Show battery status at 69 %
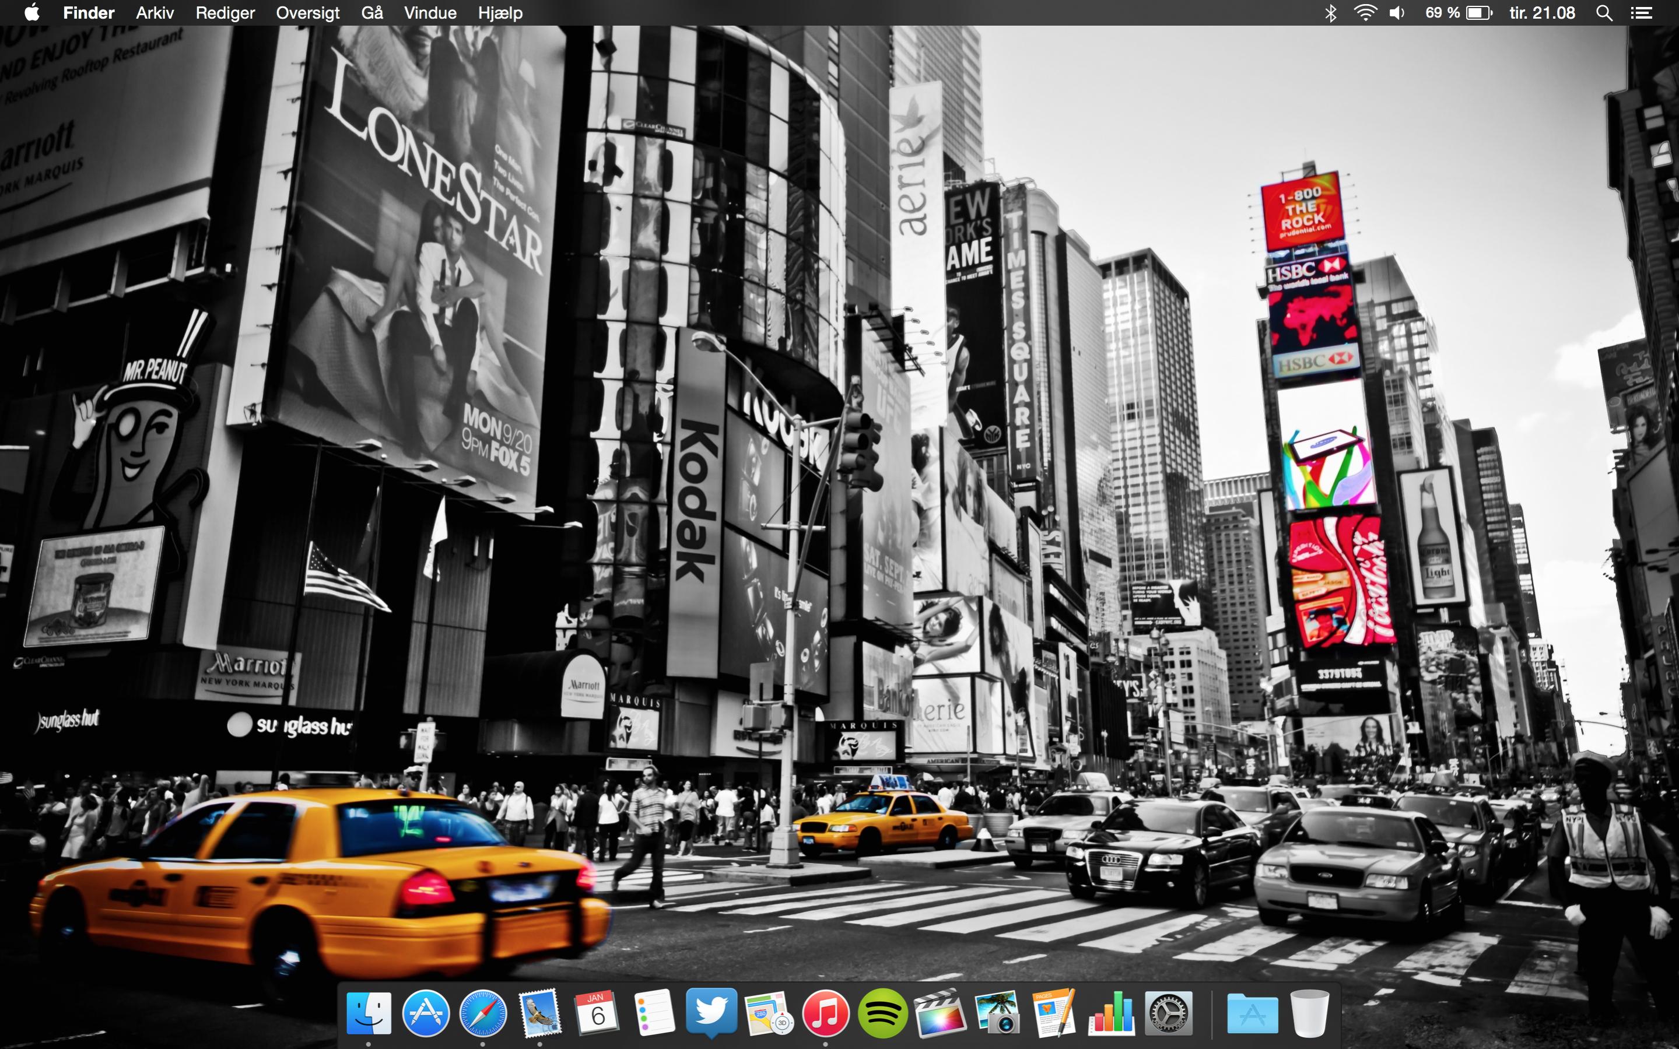Image resolution: width=1679 pixels, height=1049 pixels. click(1459, 12)
